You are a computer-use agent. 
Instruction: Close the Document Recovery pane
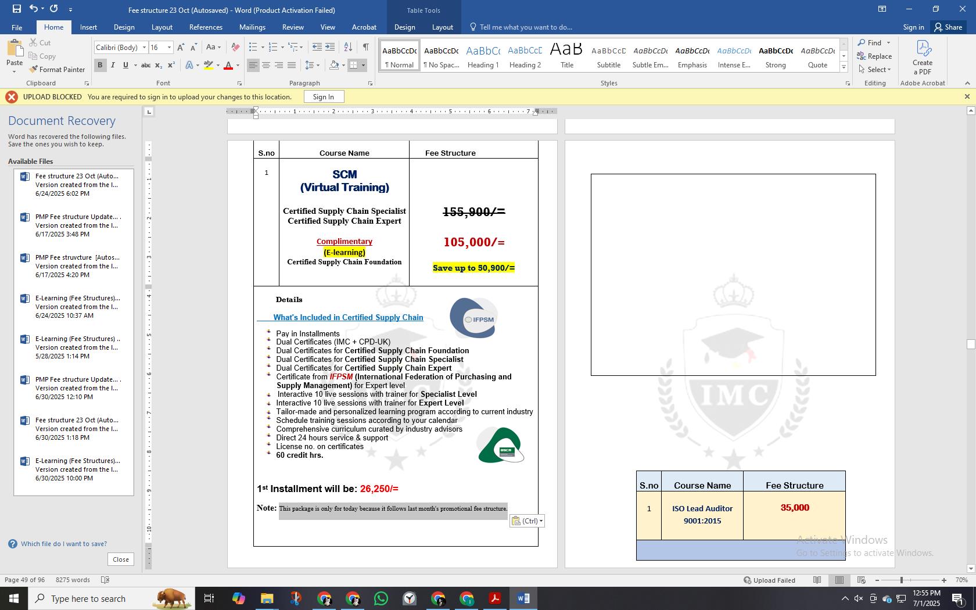[121, 559]
